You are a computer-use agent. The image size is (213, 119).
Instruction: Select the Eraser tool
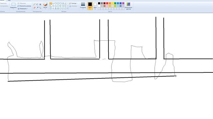click(x=35, y=8)
